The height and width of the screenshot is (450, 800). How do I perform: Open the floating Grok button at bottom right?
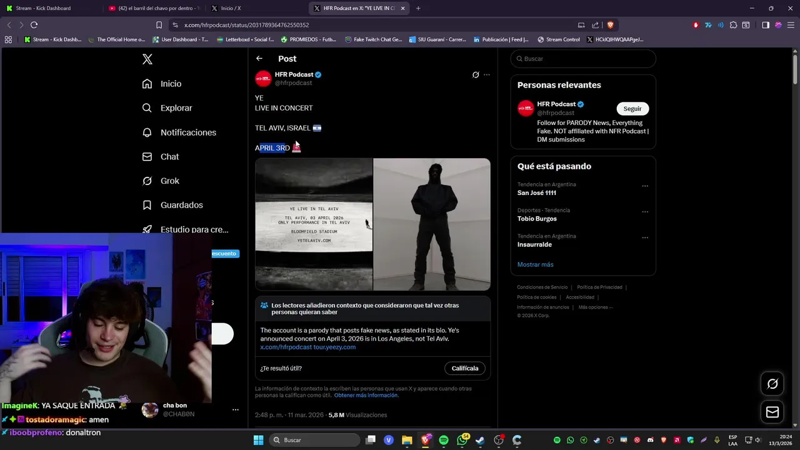pos(772,384)
